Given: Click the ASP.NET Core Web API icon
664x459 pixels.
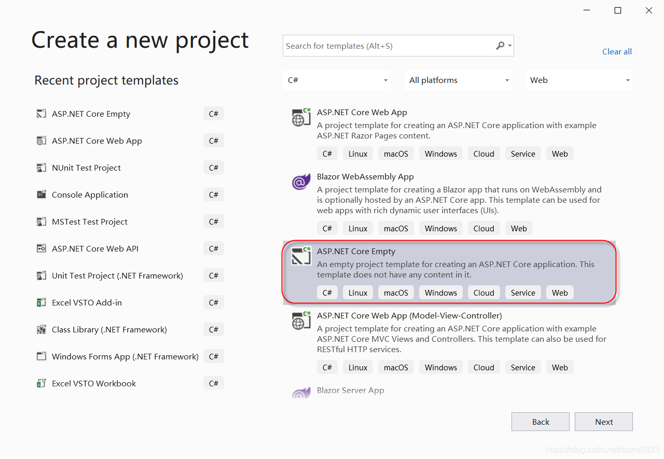Looking at the screenshot, I should click(x=41, y=248).
